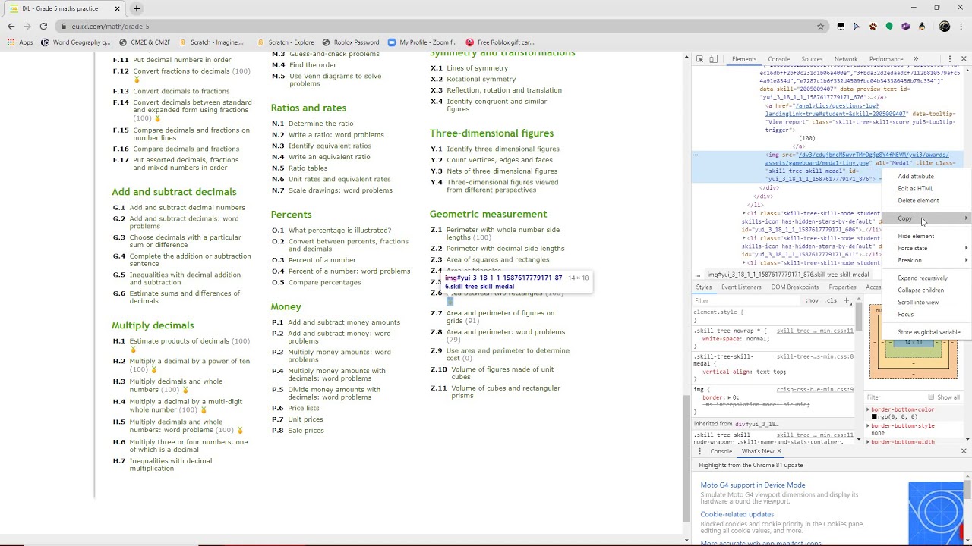Open the DOM Breakpoints pane tab
The height and width of the screenshot is (546, 972).
click(795, 287)
